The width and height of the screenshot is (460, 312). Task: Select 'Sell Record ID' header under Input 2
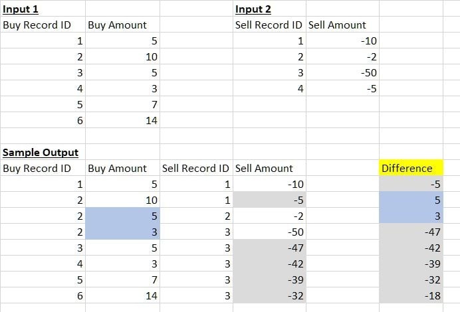pos(269,25)
